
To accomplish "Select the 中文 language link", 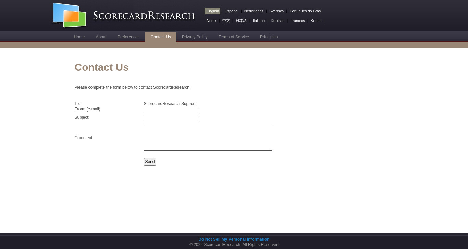I will (226, 21).
